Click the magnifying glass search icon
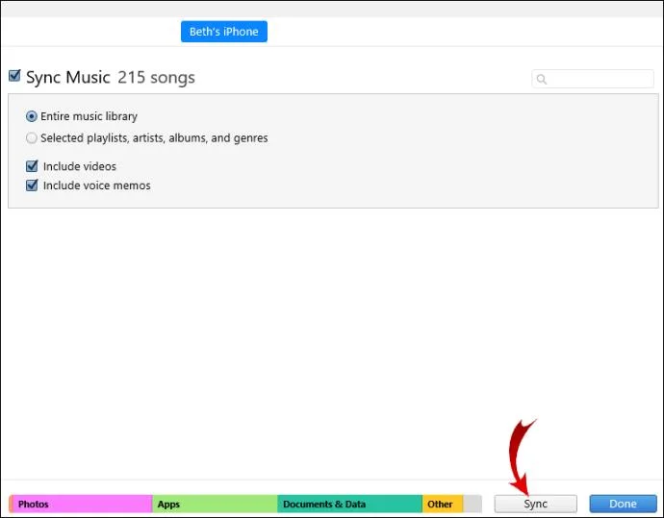 [x=541, y=79]
